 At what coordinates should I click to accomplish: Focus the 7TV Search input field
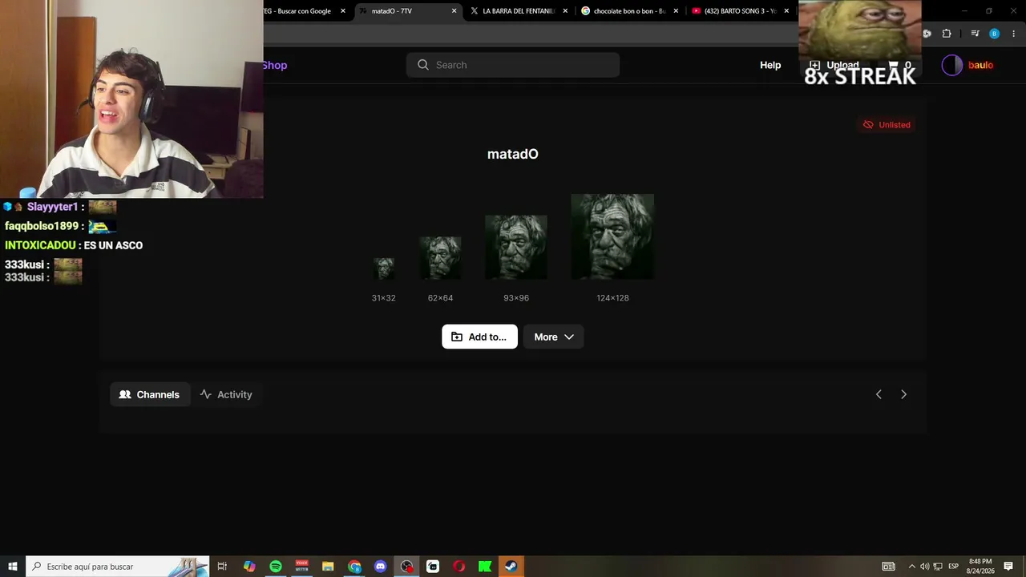coord(513,65)
